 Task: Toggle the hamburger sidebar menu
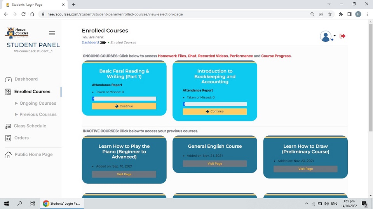pos(52,33)
